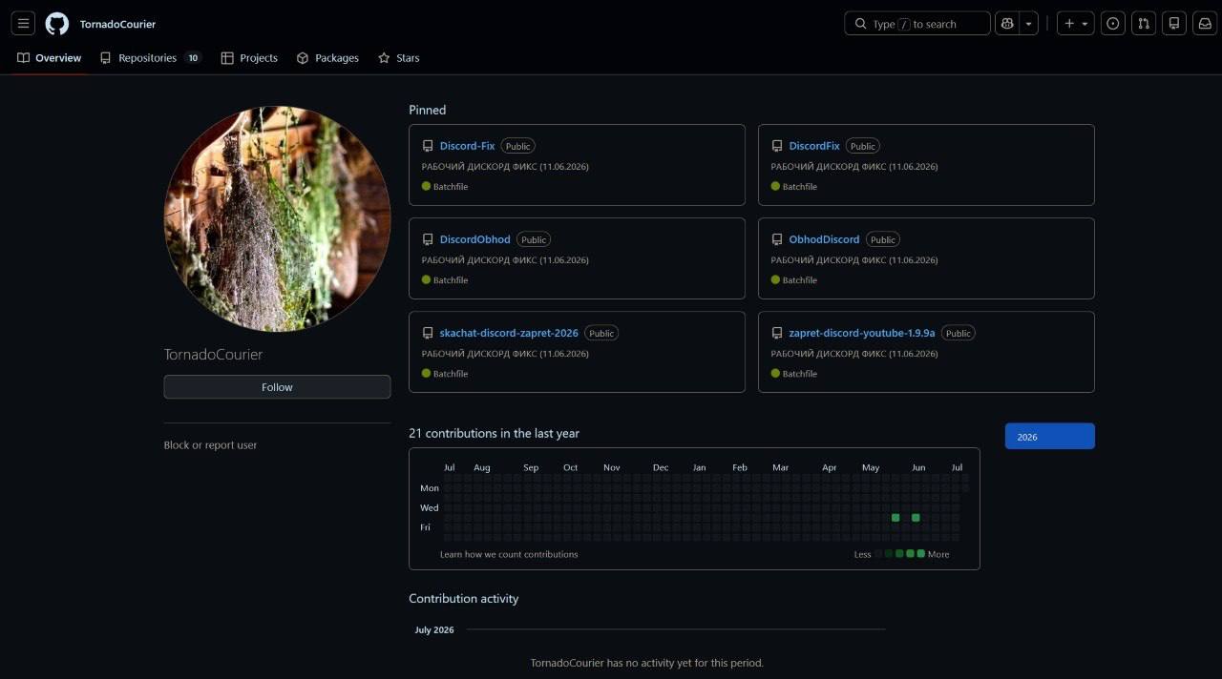Click the search magnifier icon
Viewport: 1222px width, 679px height.
tap(860, 24)
